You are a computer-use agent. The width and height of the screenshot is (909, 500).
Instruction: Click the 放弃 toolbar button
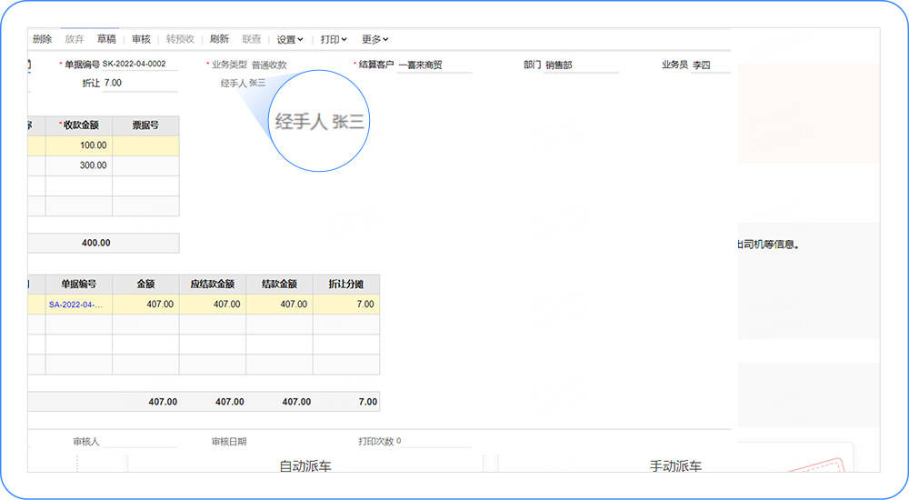point(75,39)
